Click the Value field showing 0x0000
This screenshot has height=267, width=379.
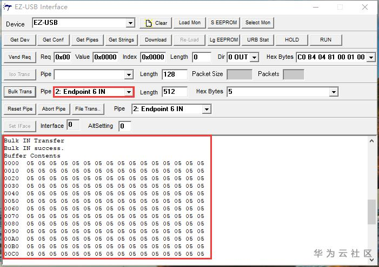point(105,57)
